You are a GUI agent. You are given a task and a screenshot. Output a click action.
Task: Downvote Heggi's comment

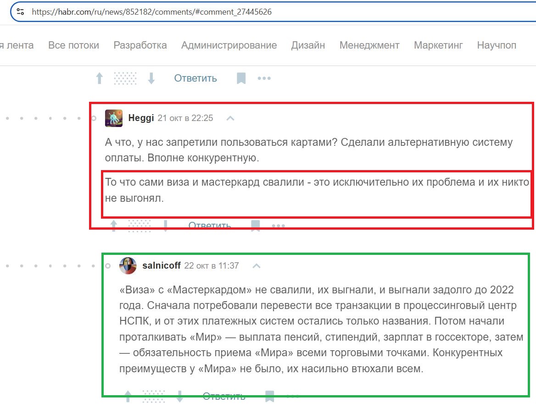tap(166, 226)
